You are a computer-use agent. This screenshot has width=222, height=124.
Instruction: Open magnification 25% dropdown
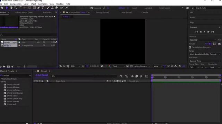(76, 66)
